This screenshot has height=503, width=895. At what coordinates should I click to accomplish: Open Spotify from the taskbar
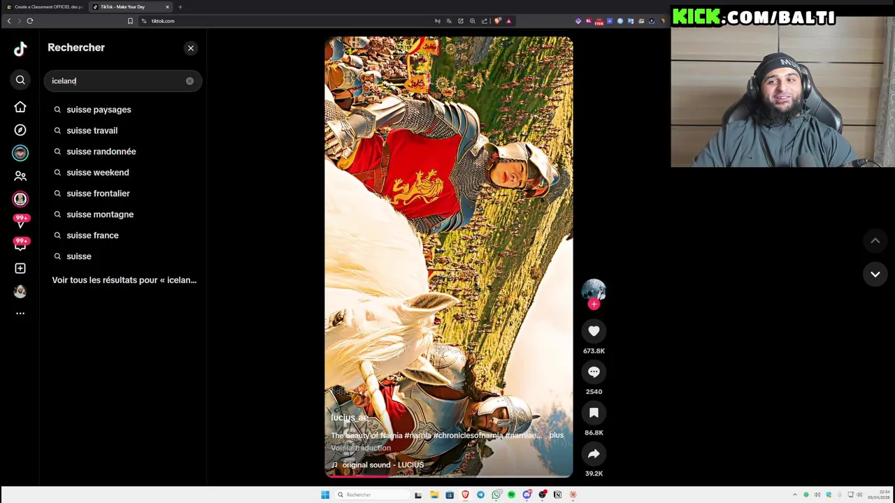pos(511,495)
